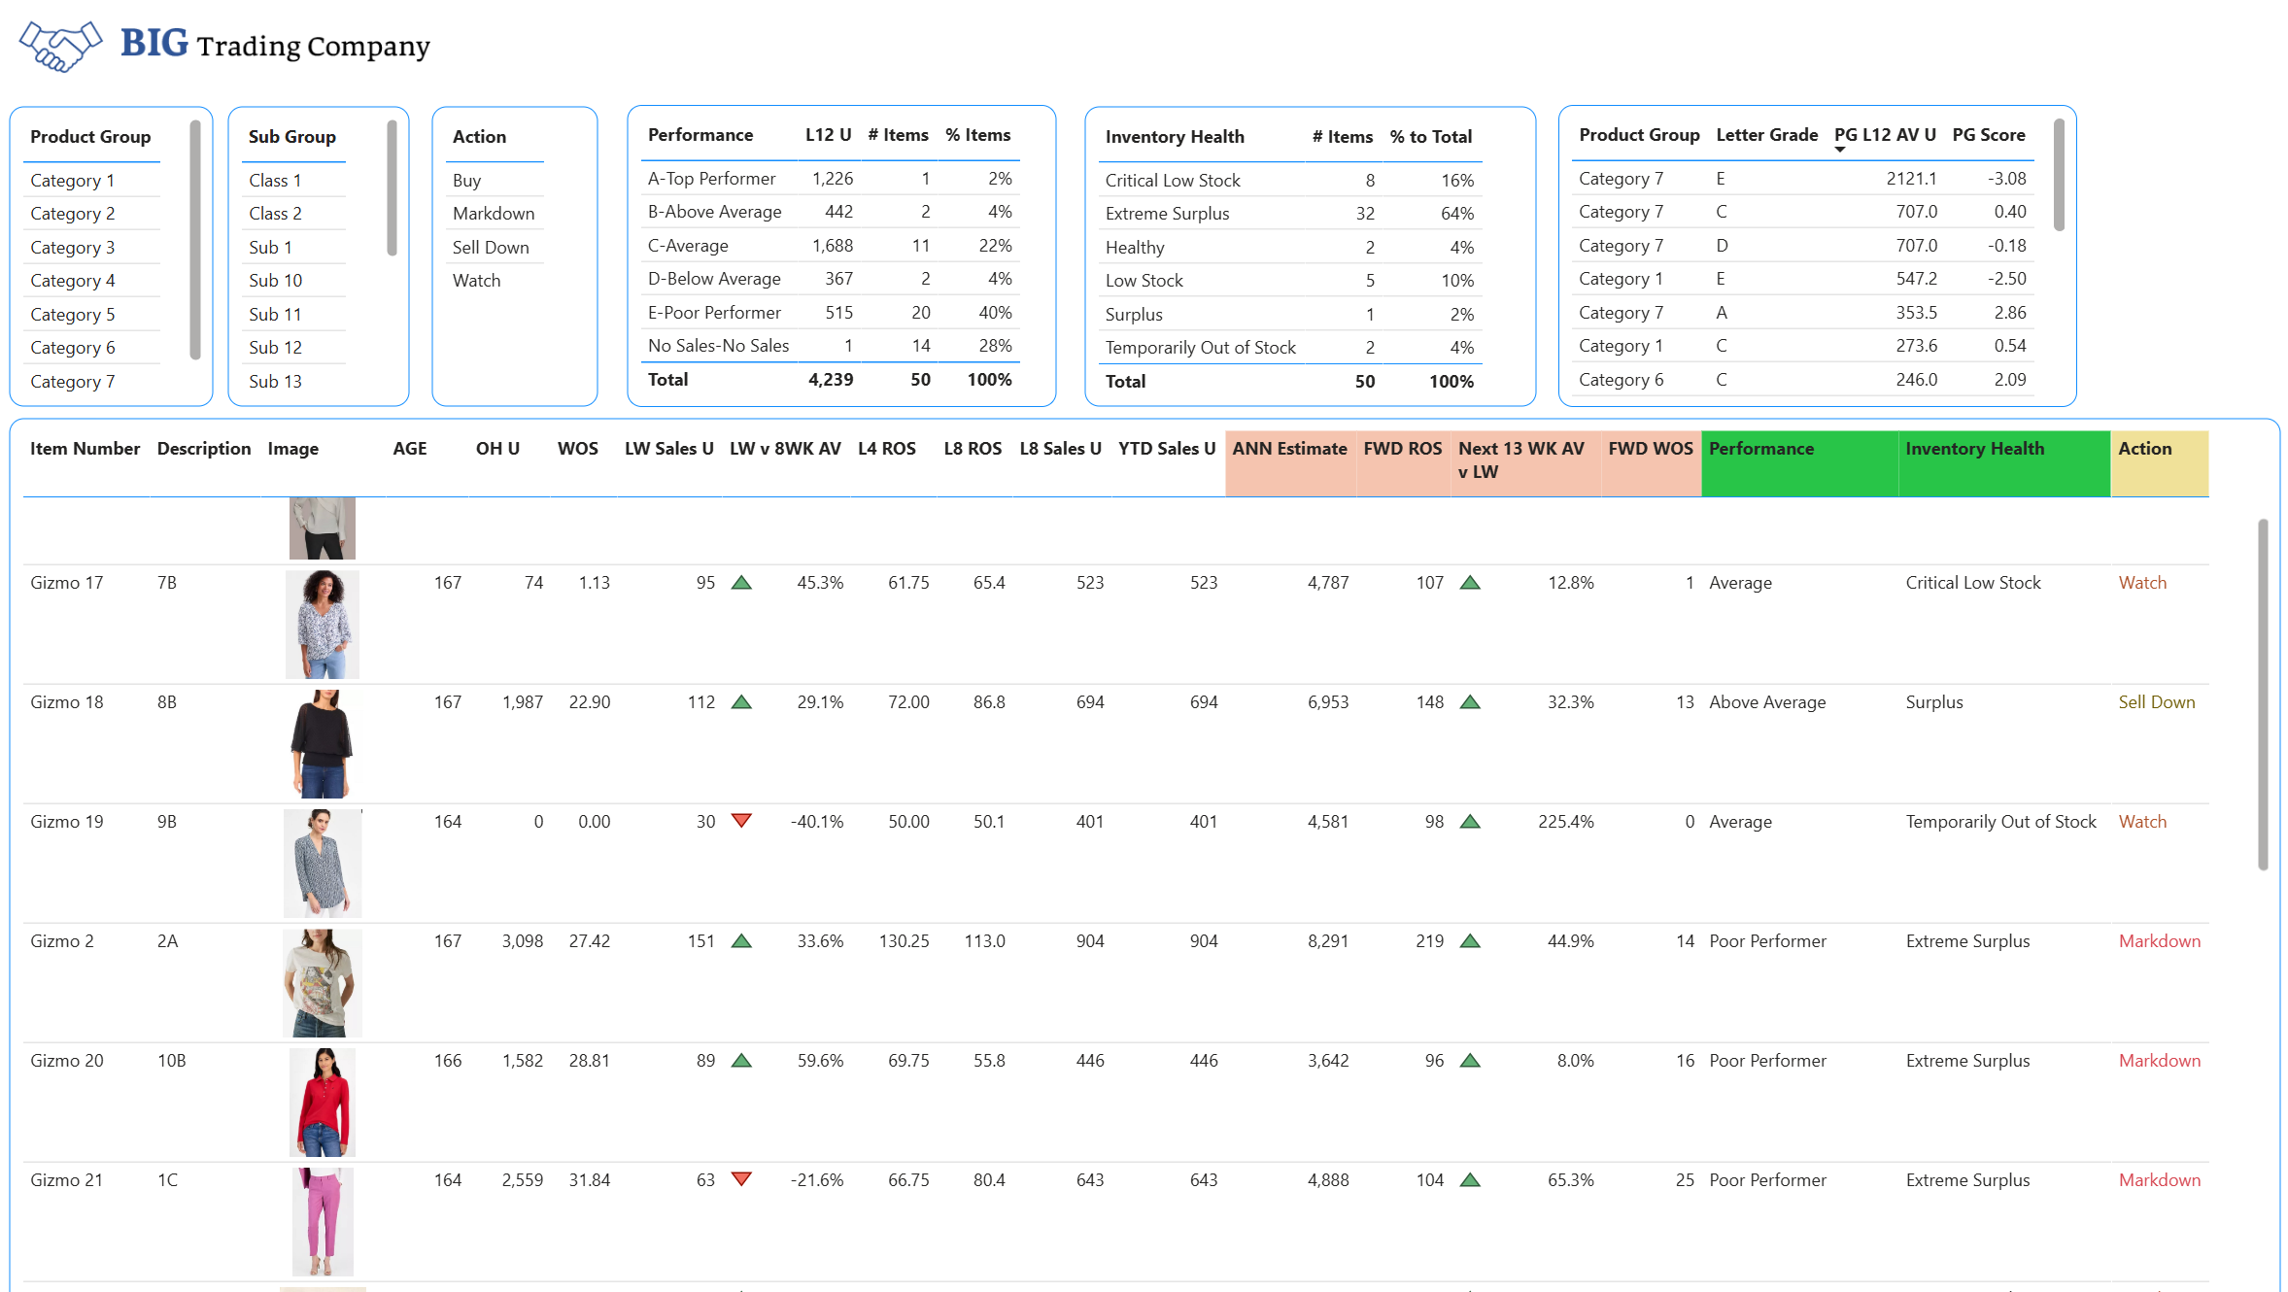The image size is (2288, 1292).
Task: Click Sub Group slicer scrollbar
Action: 392,188
